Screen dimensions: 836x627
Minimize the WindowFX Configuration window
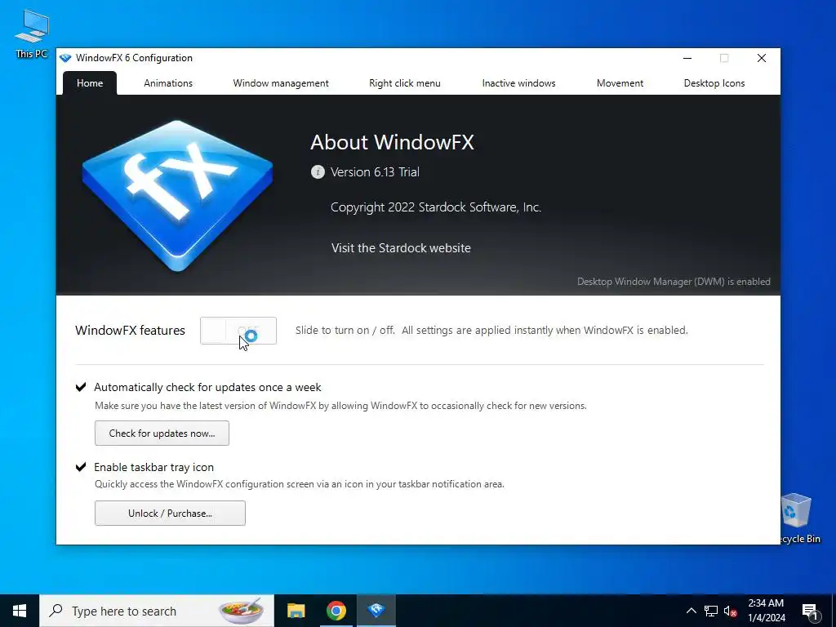click(687, 58)
